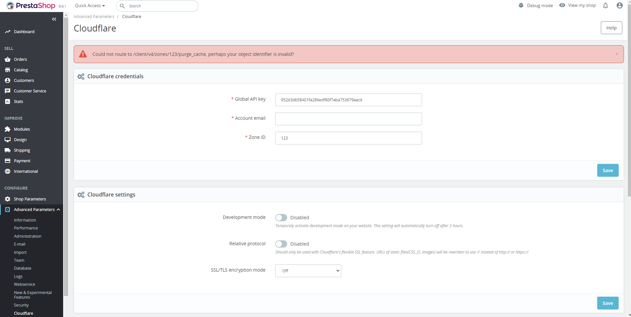Open the user profile avatar
The width and height of the screenshot is (631, 317).
coord(619,6)
